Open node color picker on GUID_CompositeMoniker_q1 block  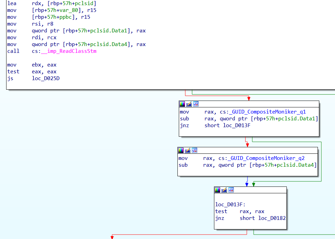pos(182,104)
